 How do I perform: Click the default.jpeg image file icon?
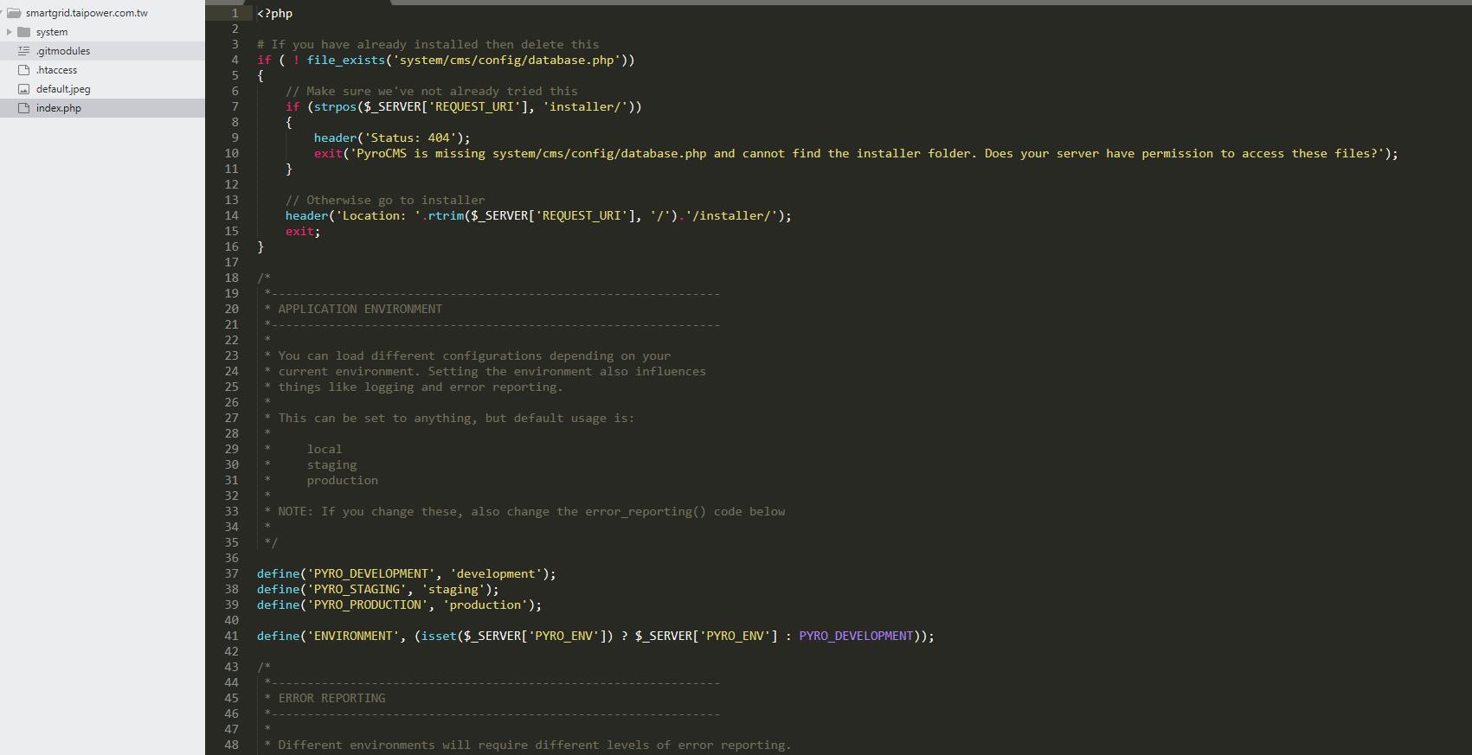click(24, 89)
